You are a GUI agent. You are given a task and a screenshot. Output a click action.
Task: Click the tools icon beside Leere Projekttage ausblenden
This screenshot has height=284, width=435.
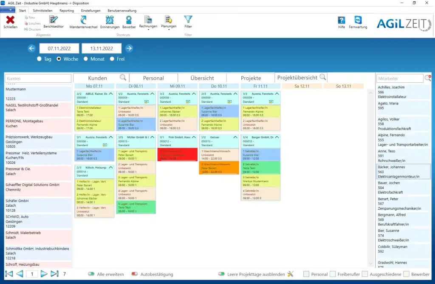(x=291, y=274)
